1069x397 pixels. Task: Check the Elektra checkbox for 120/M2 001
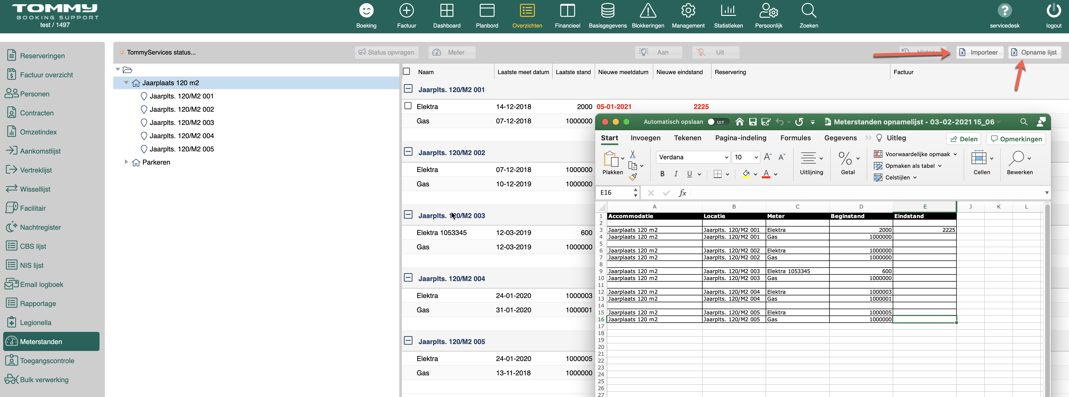click(408, 106)
